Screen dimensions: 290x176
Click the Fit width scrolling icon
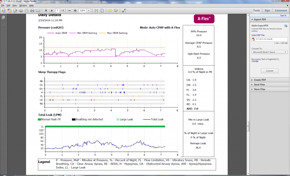tap(96, 11)
